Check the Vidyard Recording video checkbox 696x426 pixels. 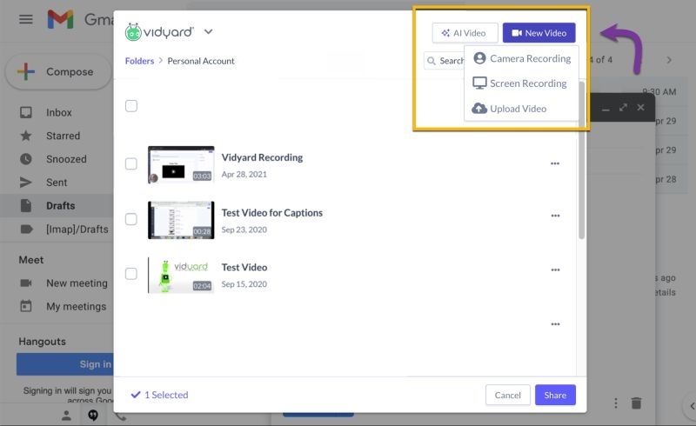pyautogui.click(x=131, y=163)
